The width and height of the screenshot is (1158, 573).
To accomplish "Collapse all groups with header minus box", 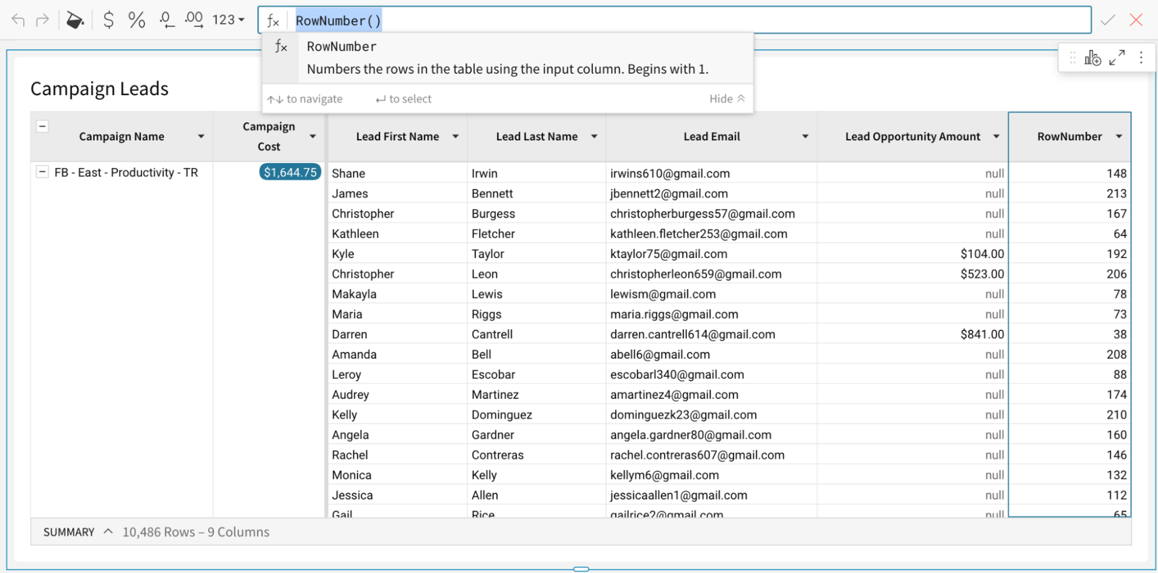I will pyautogui.click(x=42, y=126).
